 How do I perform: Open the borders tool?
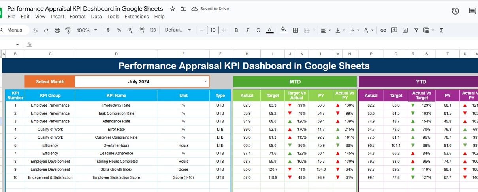[295, 30]
